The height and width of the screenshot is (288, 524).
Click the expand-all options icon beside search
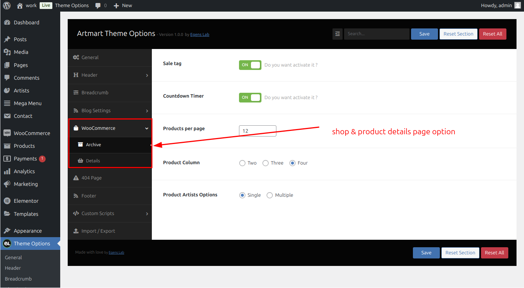[x=337, y=34]
